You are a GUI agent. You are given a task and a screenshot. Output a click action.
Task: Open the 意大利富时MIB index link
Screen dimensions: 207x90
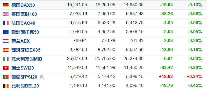tap(27, 59)
